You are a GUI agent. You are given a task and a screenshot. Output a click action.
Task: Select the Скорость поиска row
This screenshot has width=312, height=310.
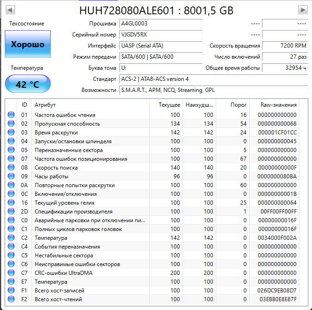[x=152, y=167]
